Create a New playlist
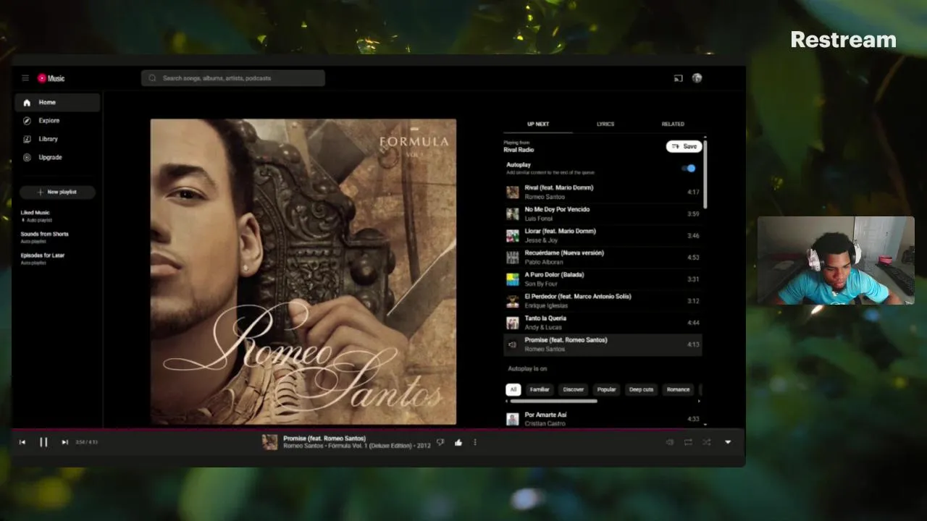This screenshot has width=927, height=521. point(57,192)
